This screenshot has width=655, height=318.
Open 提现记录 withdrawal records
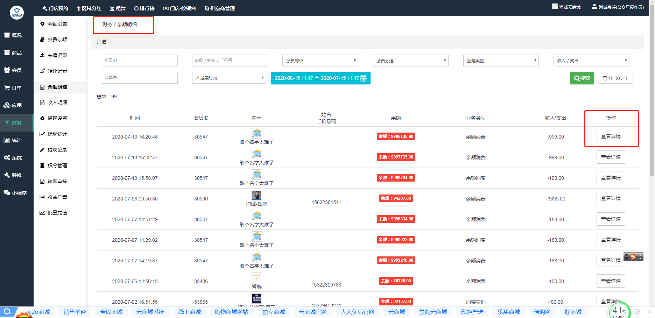click(54, 150)
